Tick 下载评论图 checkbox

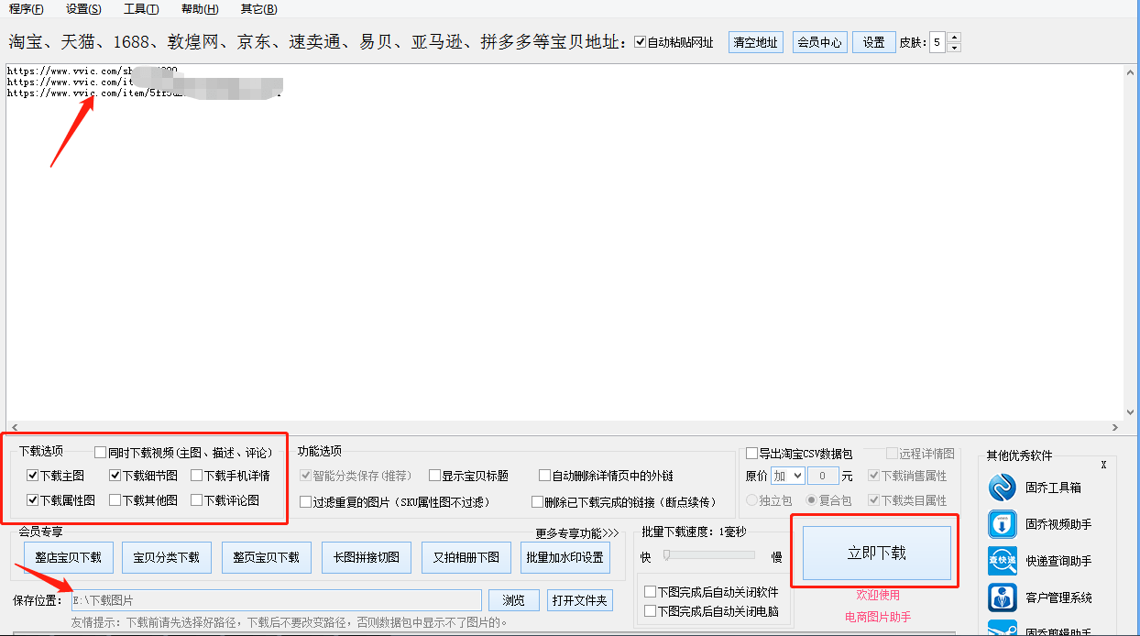(x=196, y=500)
